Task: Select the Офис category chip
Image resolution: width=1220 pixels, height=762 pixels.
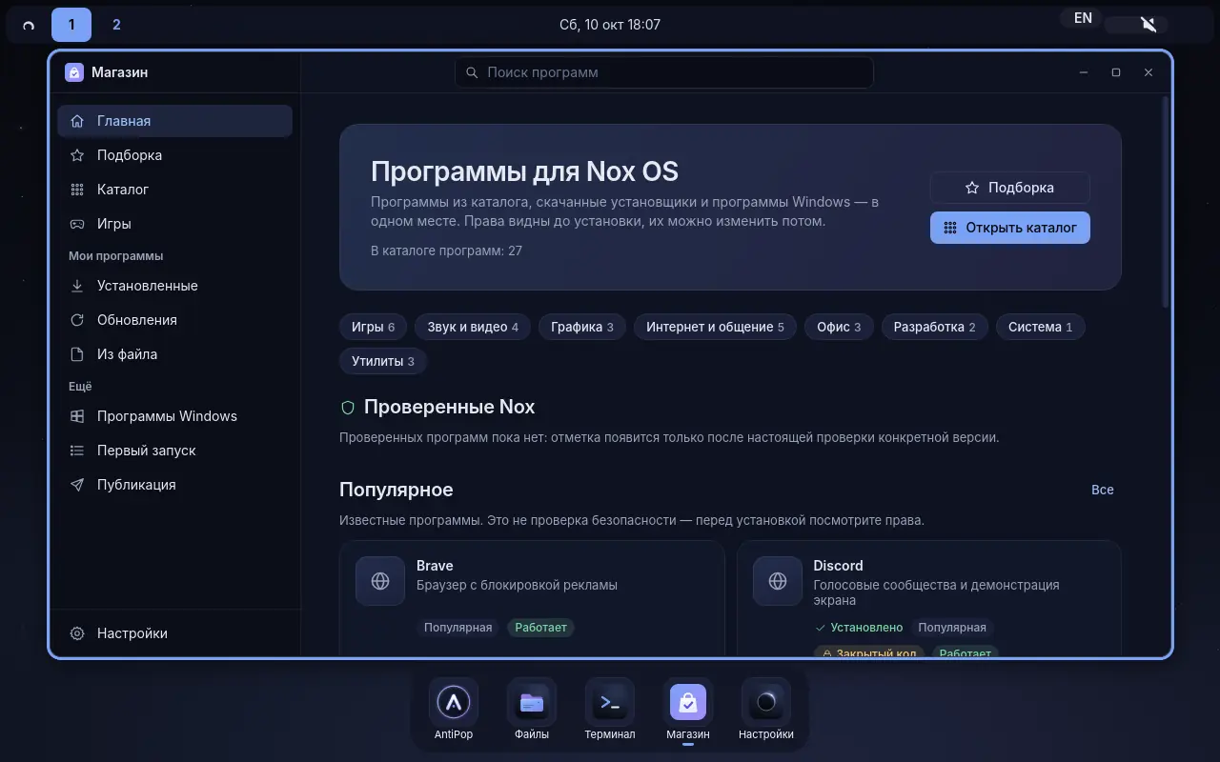Action: tap(839, 327)
